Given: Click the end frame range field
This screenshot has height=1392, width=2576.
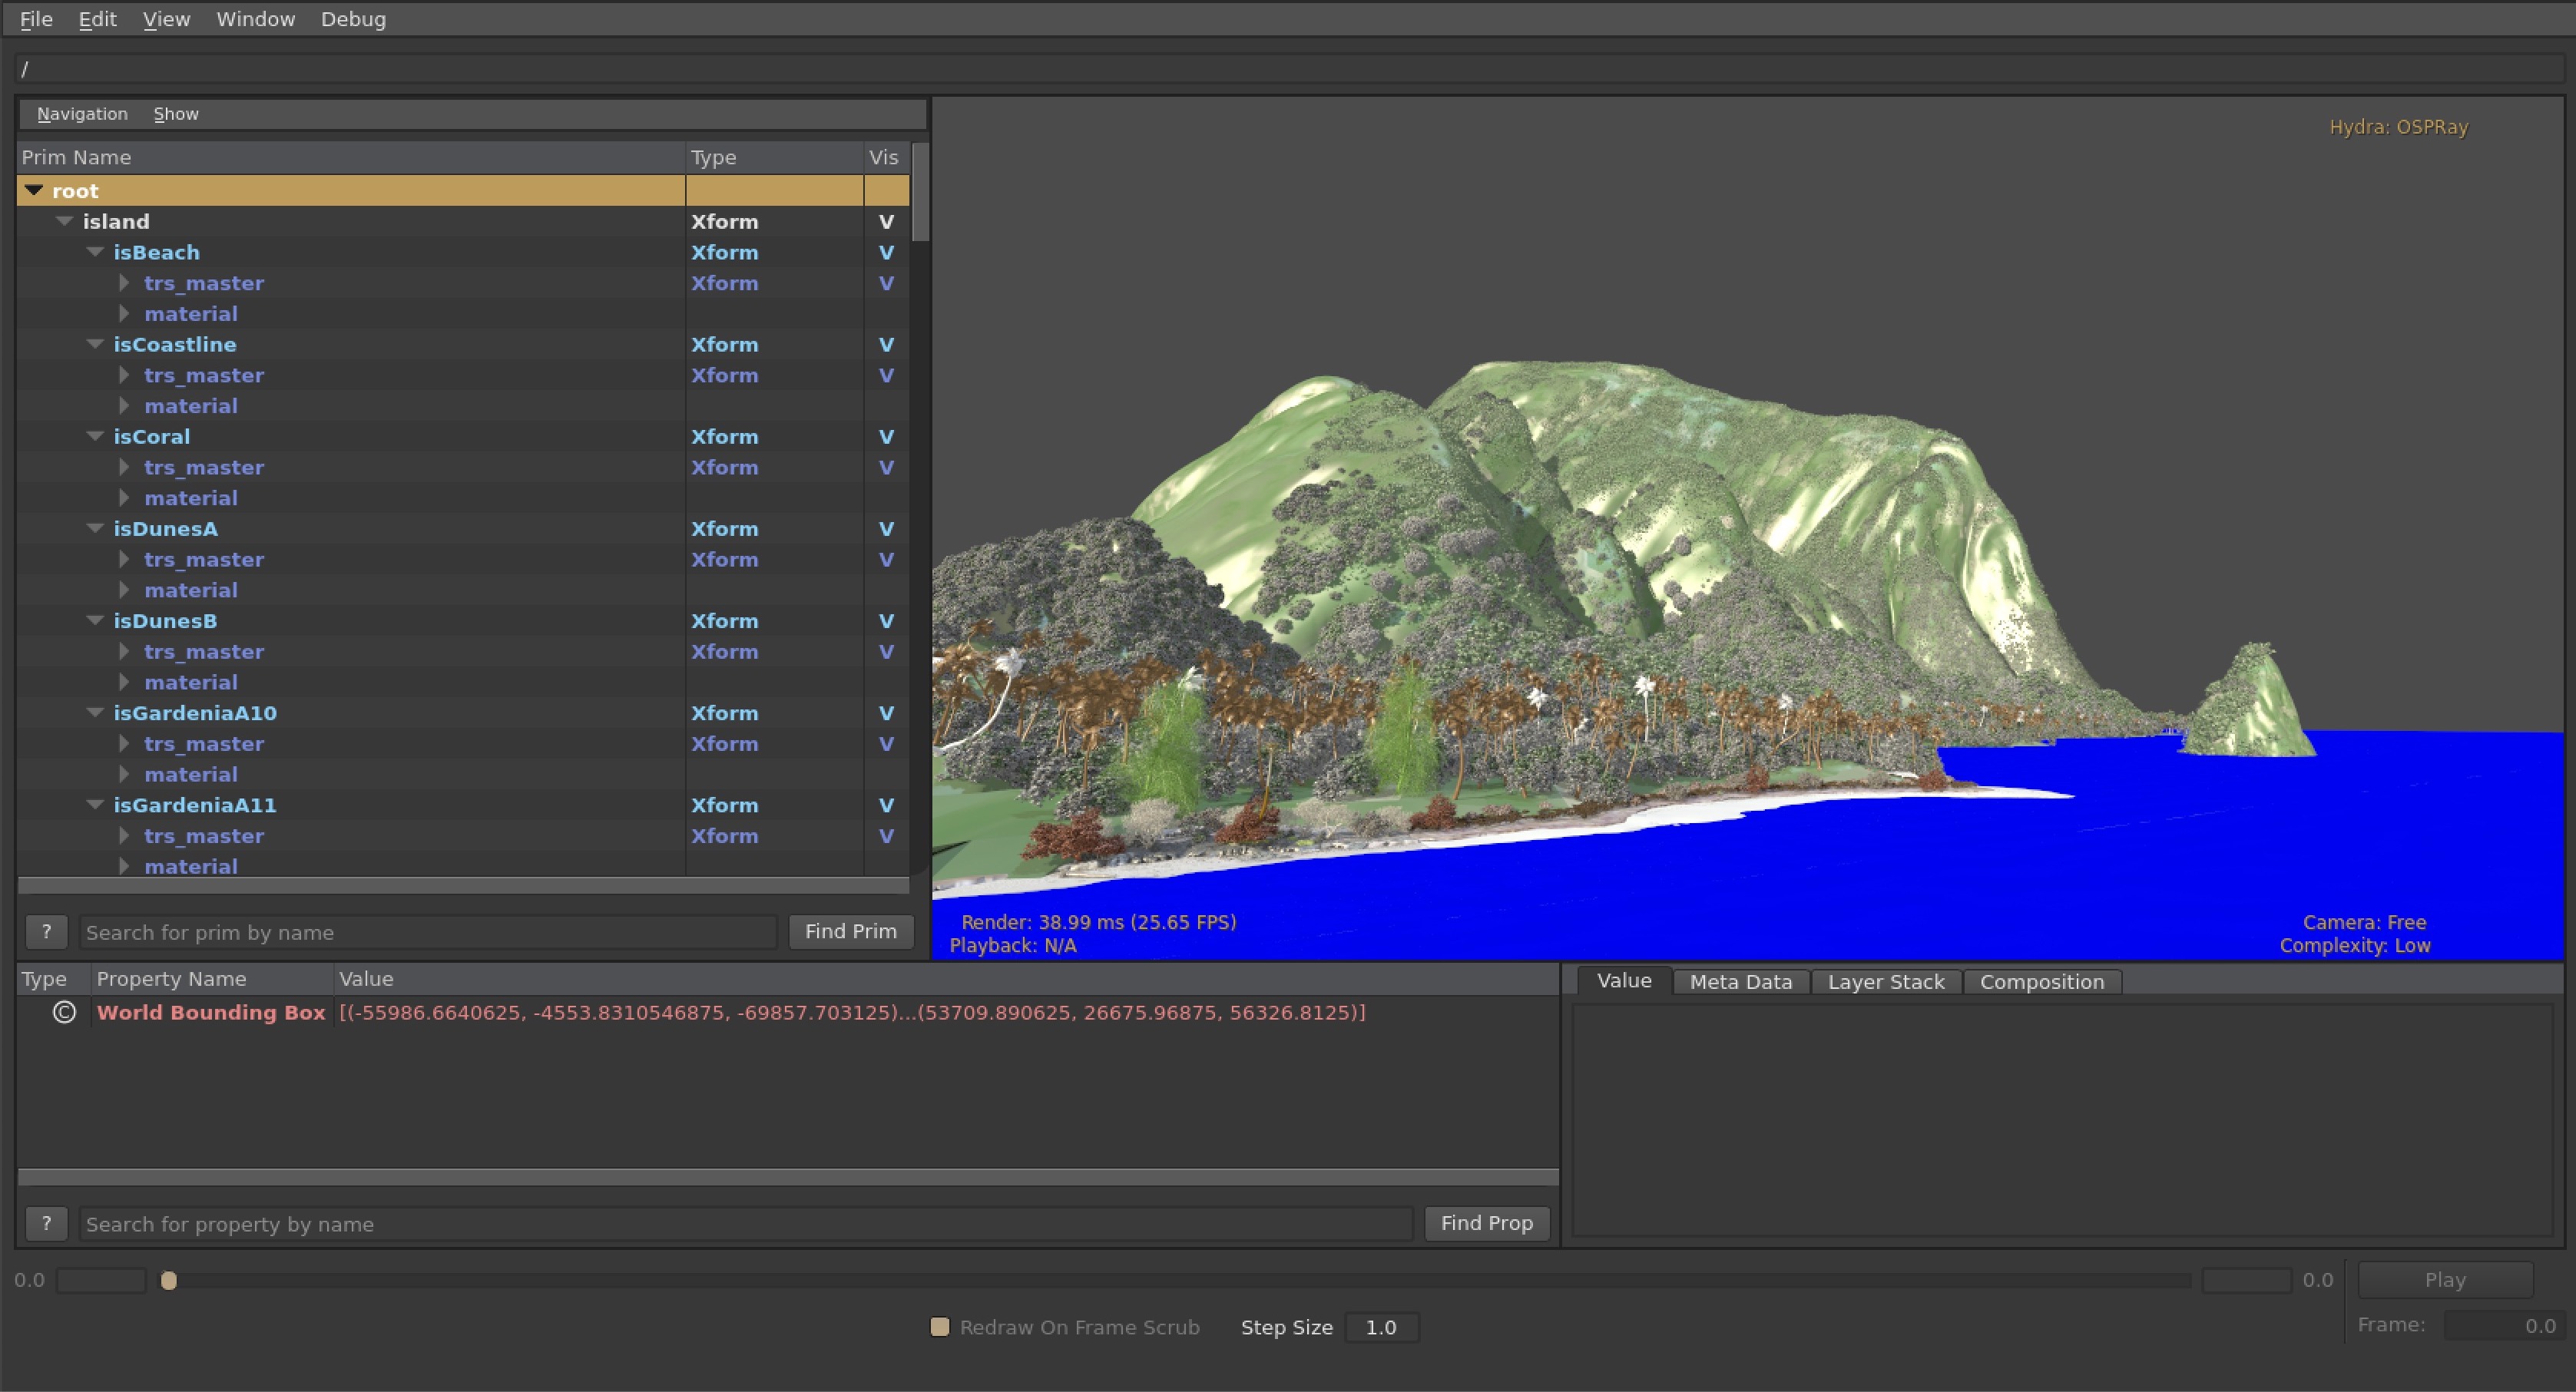Looking at the screenshot, I should tap(2246, 1280).
